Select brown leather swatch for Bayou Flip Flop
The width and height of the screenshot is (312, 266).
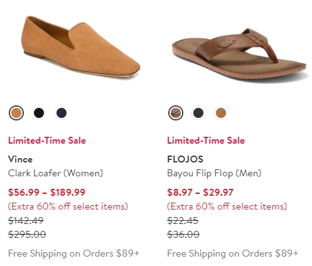[176, 113]
